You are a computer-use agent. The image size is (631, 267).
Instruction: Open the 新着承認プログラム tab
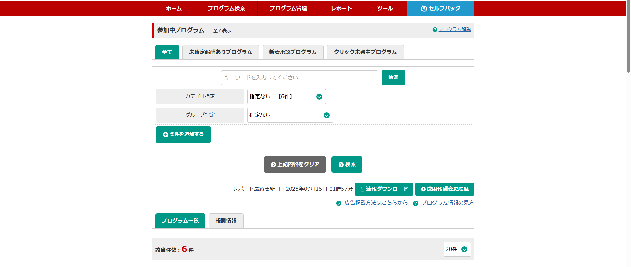293,52
